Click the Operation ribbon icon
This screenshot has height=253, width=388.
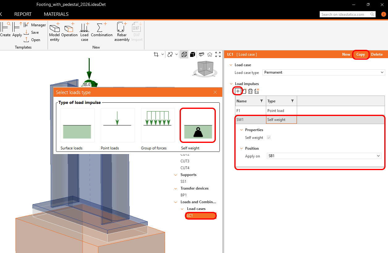[69, 31]
